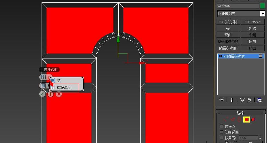
Task: Click the 对称 modifier button
Action: (252, 29)
